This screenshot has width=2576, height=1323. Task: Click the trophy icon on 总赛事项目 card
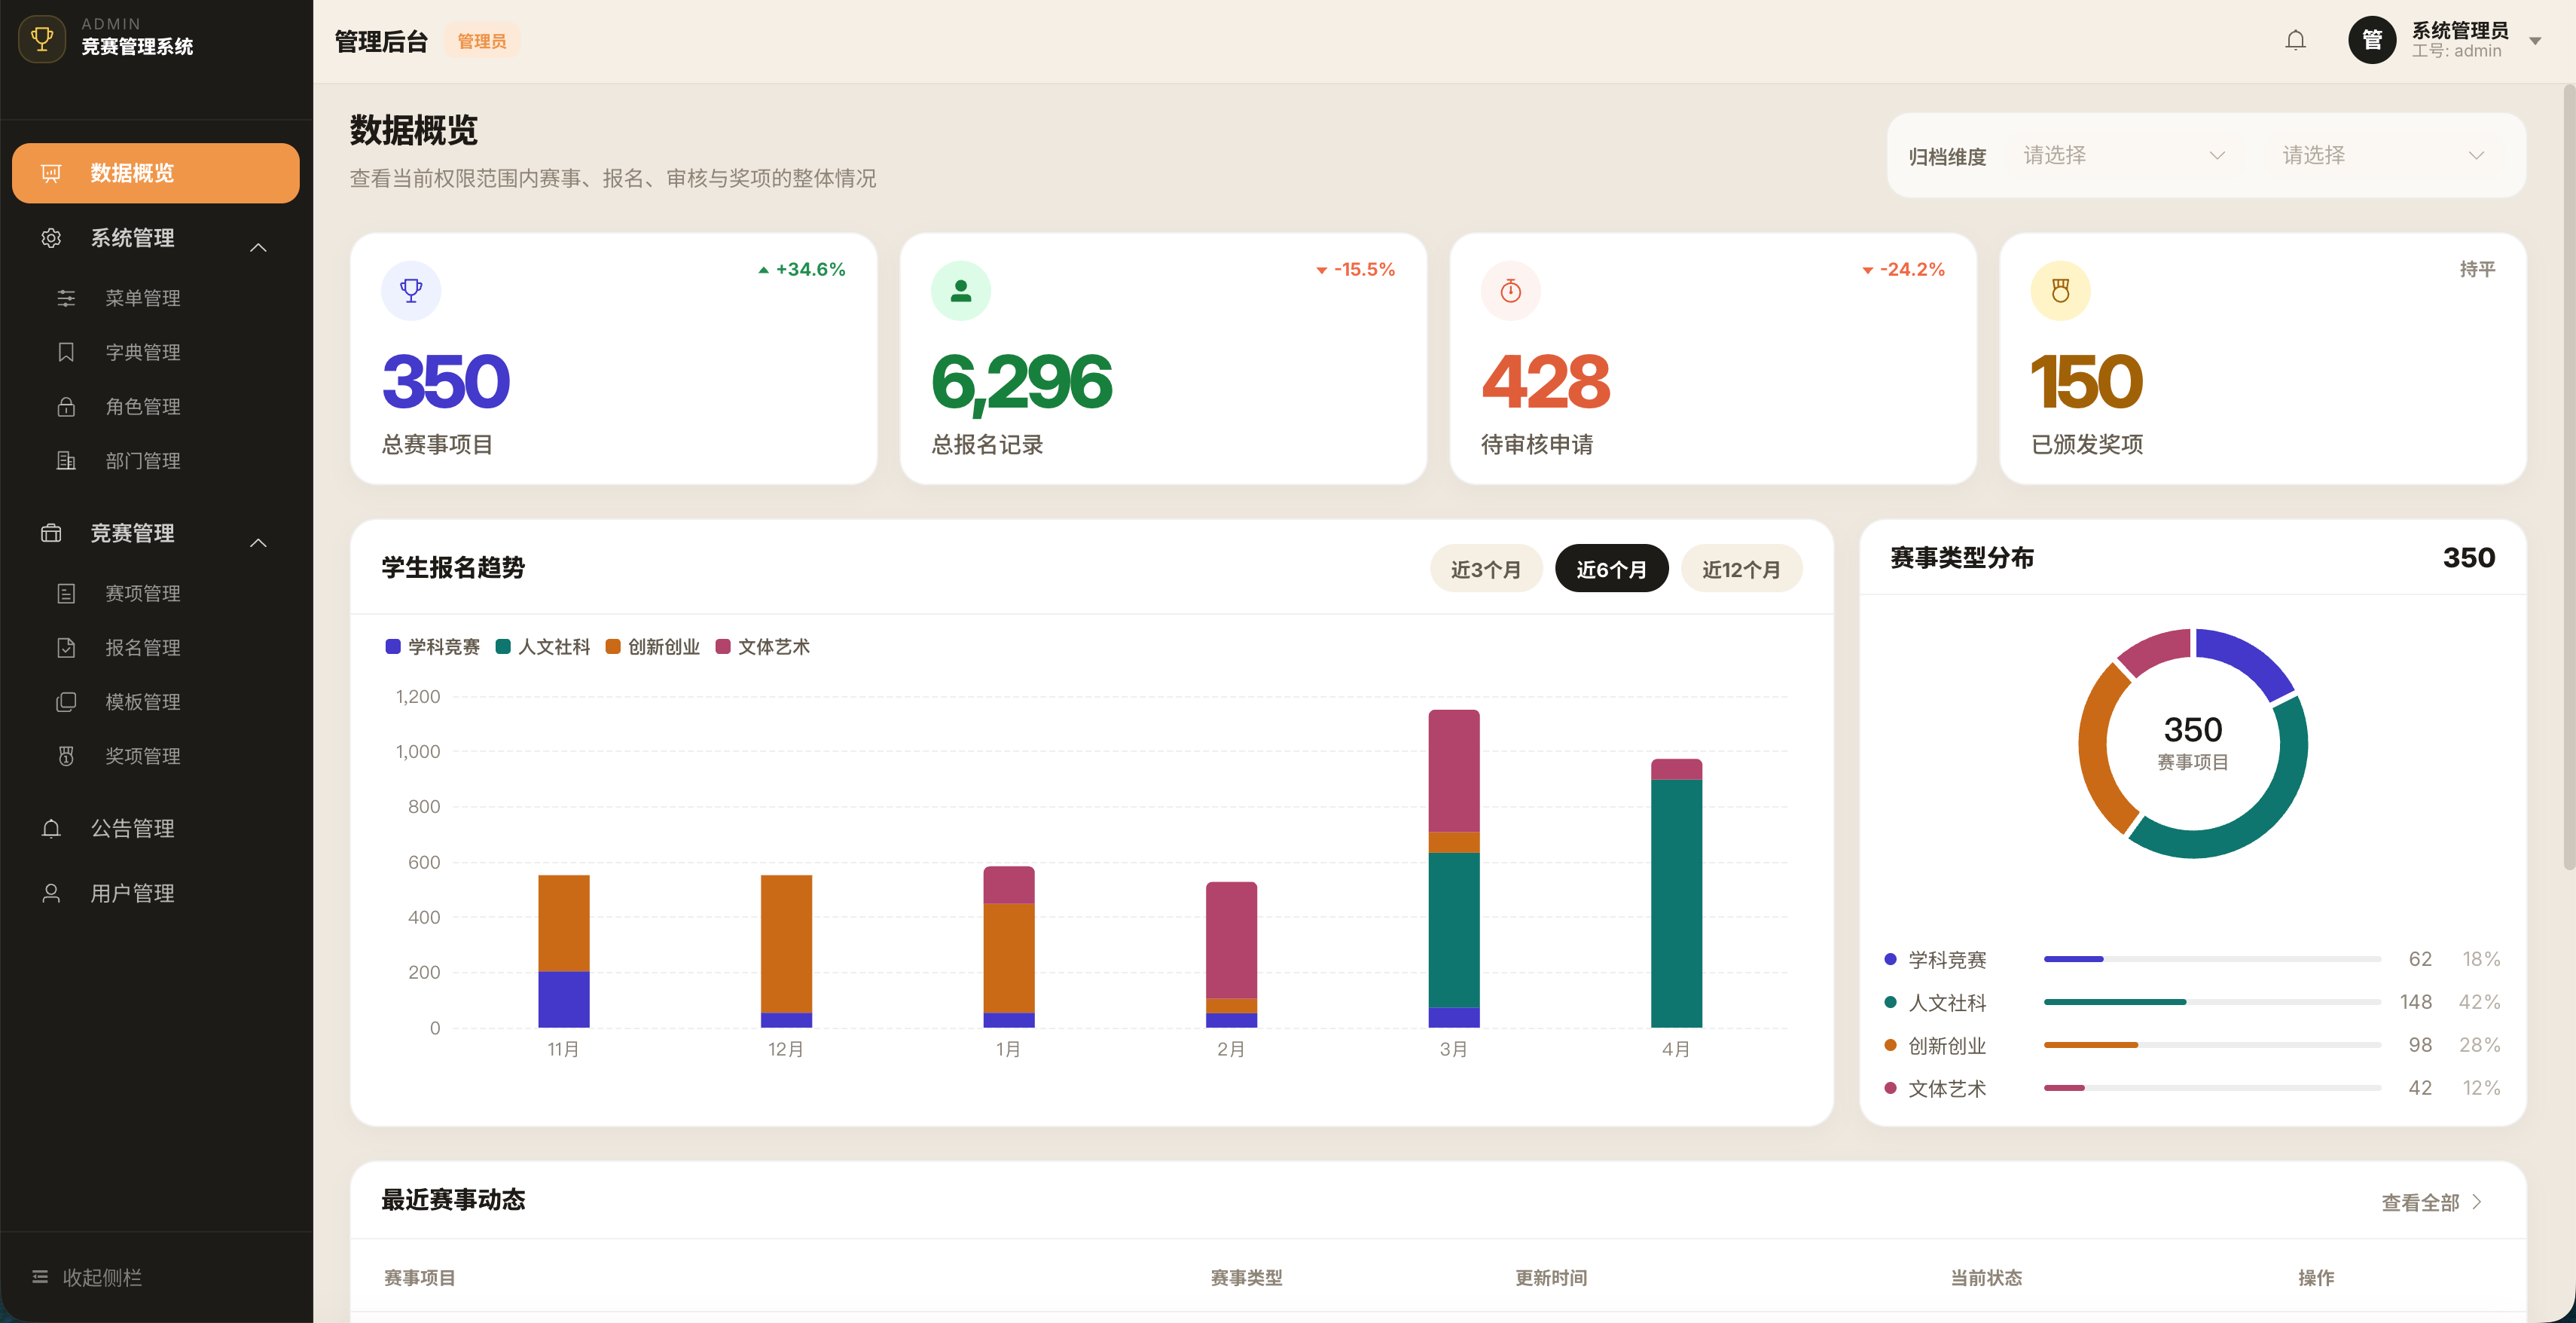[x=411, y=291]
